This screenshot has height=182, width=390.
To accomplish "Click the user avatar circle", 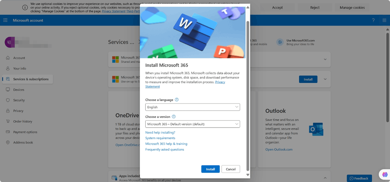I will (x=10, y=42).
